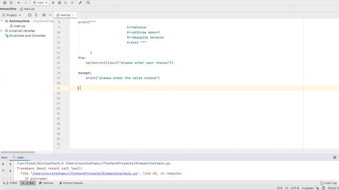Click the '2==withraw amount' text line
This screenshot has width=339, height=190.
(x=143, y=32)
